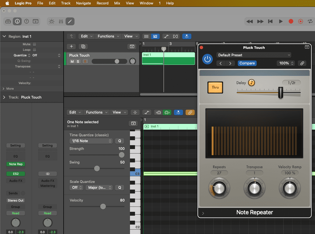315x234 pixels.
Task: Mute the Pluck Touch track
Action: pos(72,61)
